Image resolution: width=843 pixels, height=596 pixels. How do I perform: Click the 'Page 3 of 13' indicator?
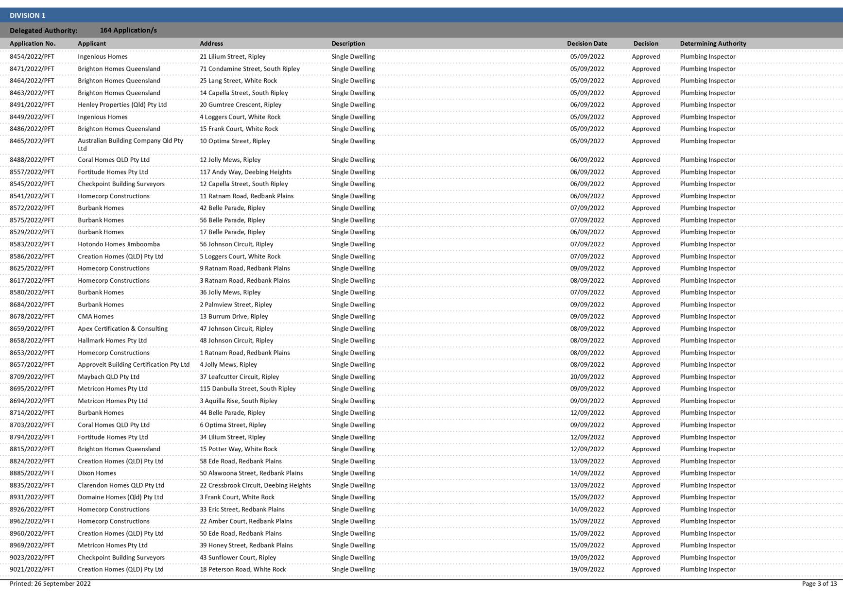pyautogui.click(x=819, y=583)
